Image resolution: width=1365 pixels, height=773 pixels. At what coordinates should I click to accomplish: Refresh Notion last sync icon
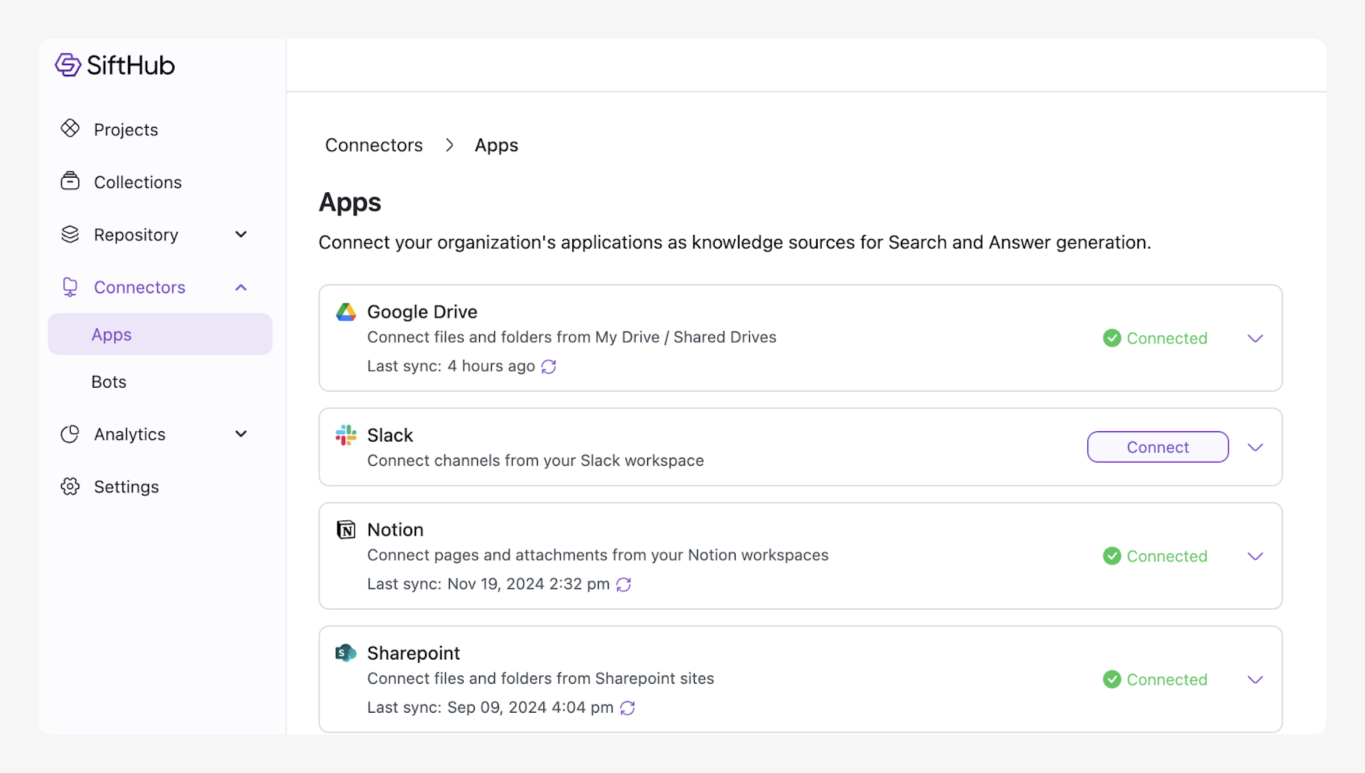pyautogui.click(x=623, y=584)
